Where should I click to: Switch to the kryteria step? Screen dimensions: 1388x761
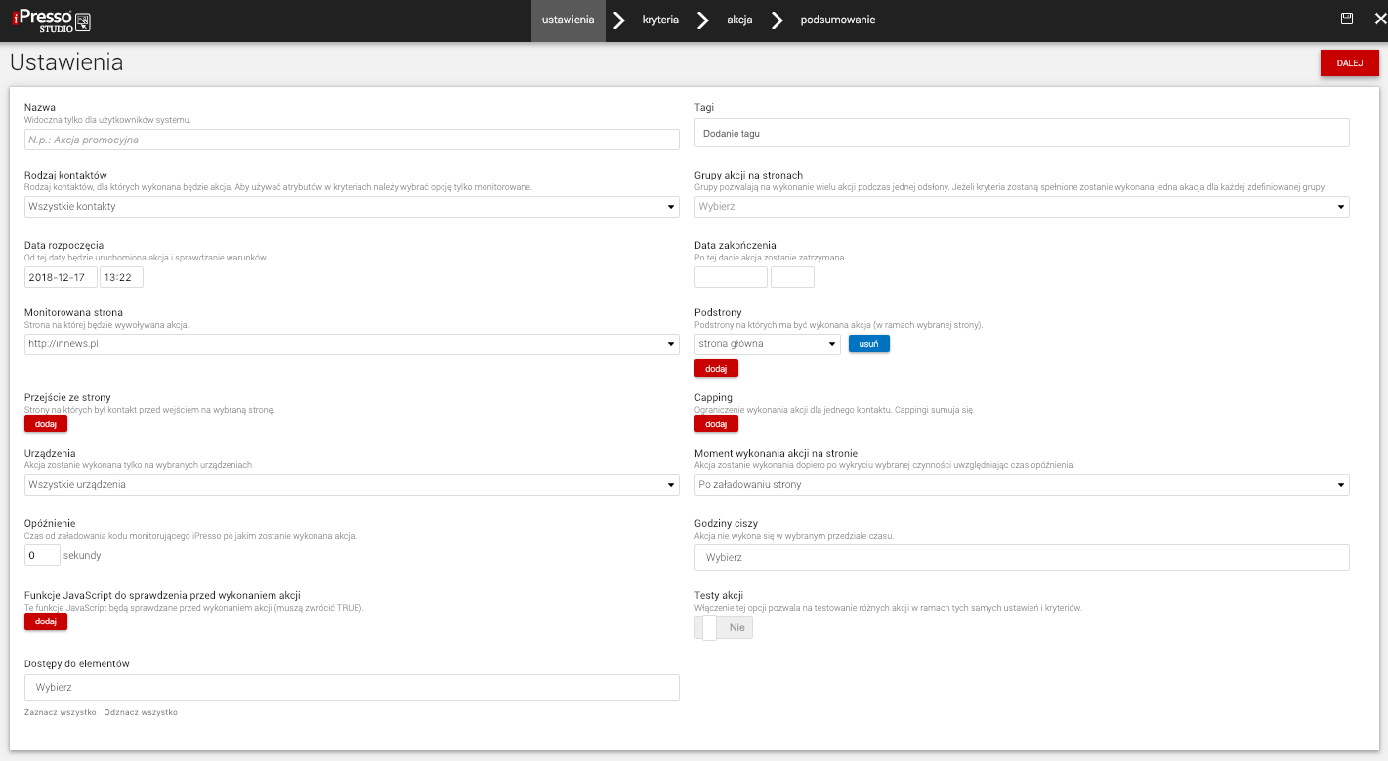(x=660, y=20)
